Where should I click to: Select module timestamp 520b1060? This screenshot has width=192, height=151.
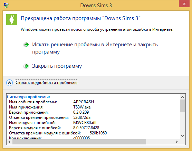[98, 133]
